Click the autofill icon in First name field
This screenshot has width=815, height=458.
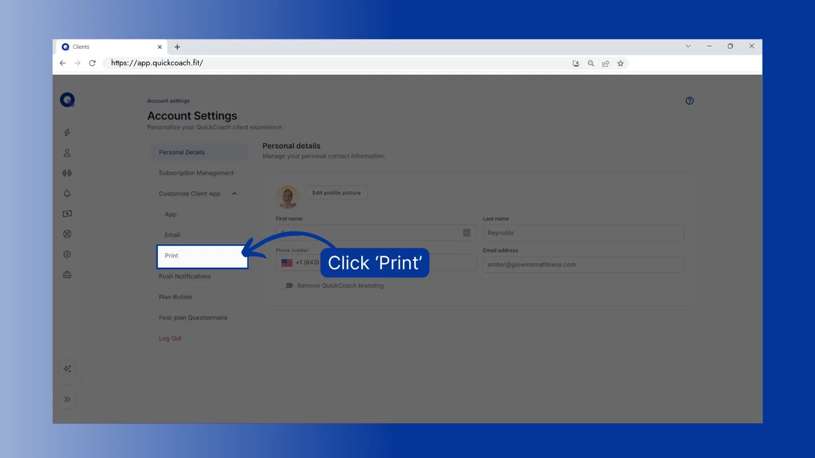pyautogui.click(x=467, y=233)
